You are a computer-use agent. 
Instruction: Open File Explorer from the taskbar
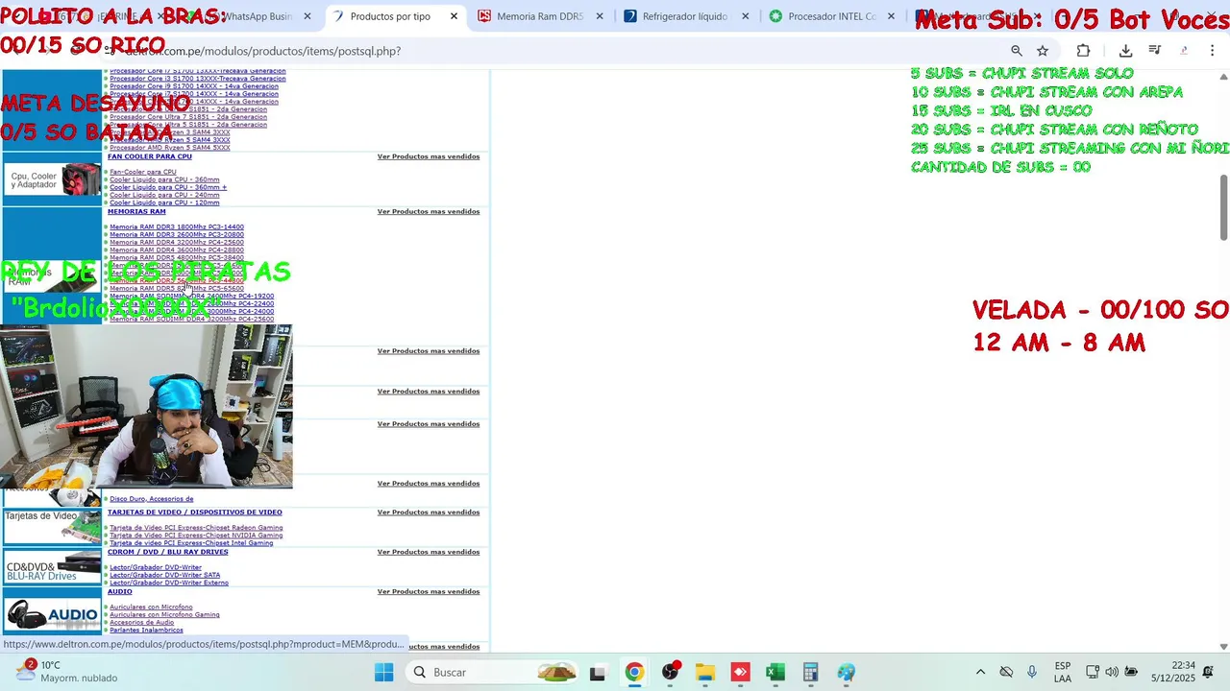click(705, 672)
